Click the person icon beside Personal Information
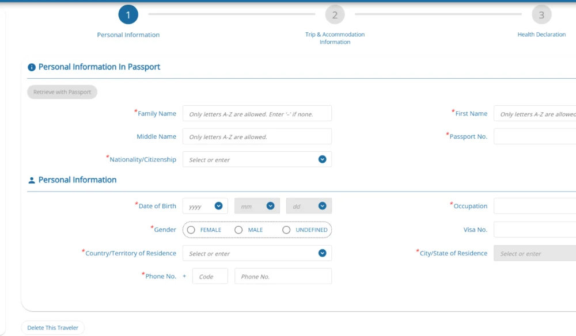Screen dimensions: 576x336 32,180
